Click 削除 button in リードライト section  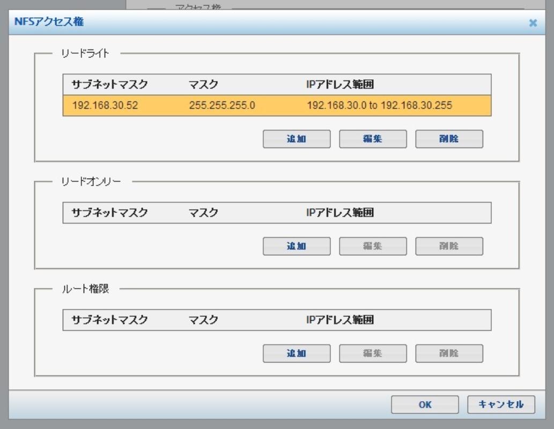[449, 139]
